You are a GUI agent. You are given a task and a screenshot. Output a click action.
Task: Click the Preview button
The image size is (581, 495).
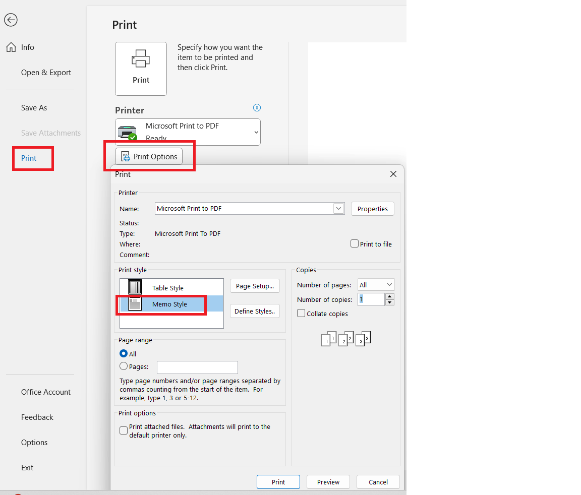(x=328, y=482)
